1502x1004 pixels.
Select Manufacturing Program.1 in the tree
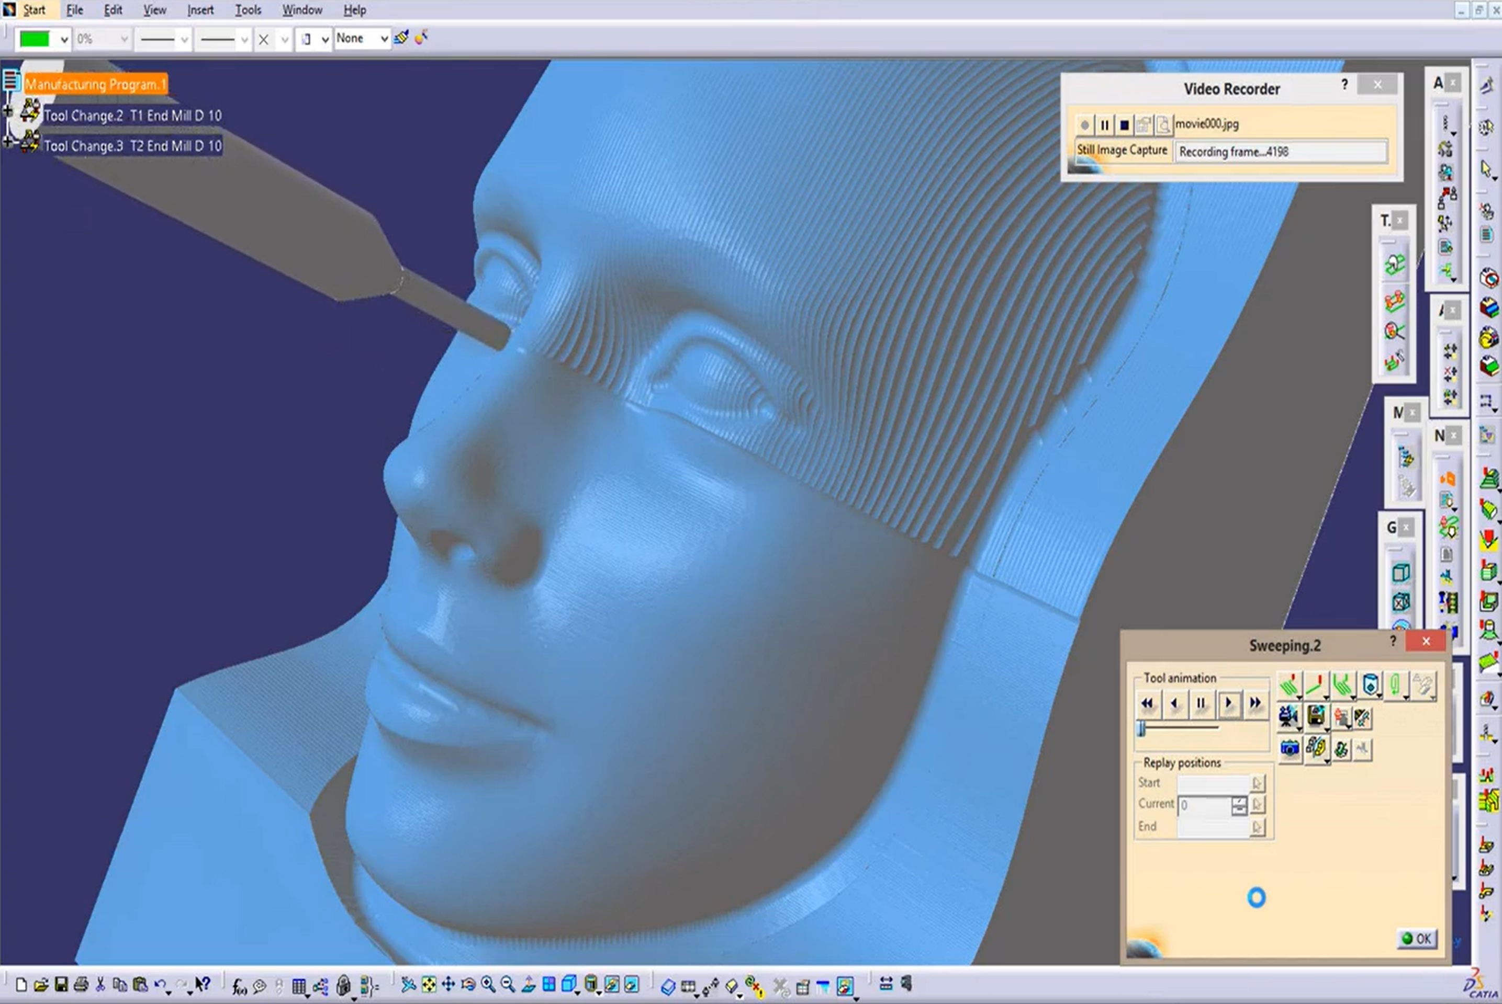pos(96,84)
